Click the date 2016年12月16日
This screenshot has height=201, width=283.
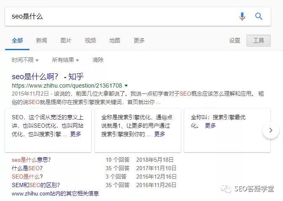click(156, 177)
